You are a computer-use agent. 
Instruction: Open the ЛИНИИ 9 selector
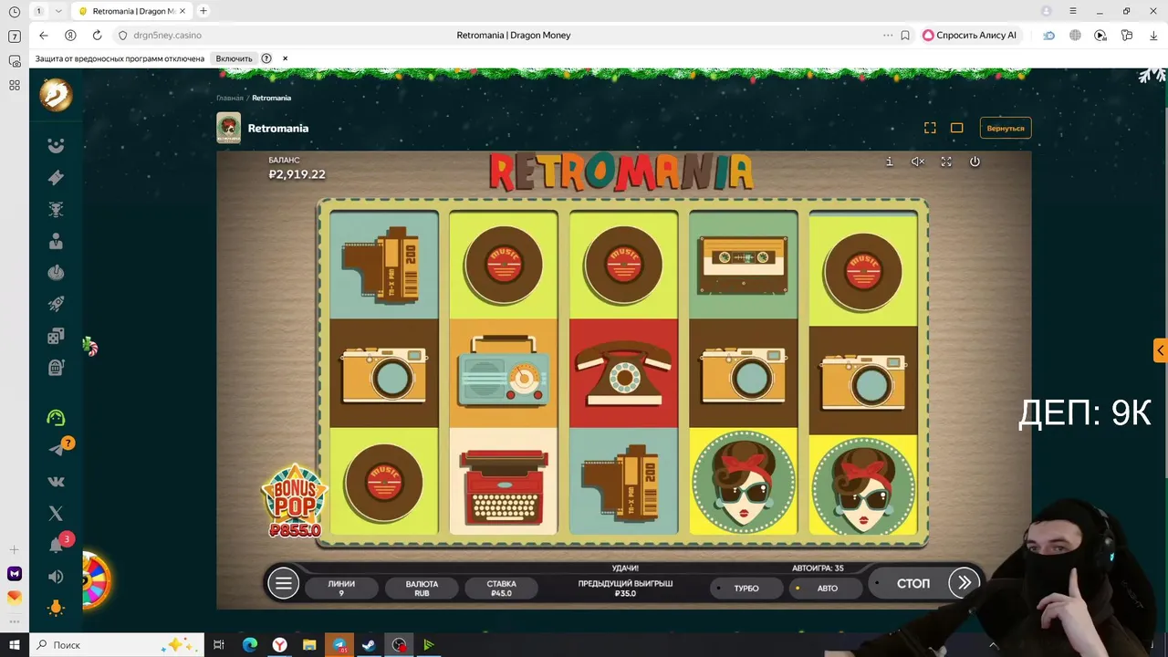tap(341, 588)
